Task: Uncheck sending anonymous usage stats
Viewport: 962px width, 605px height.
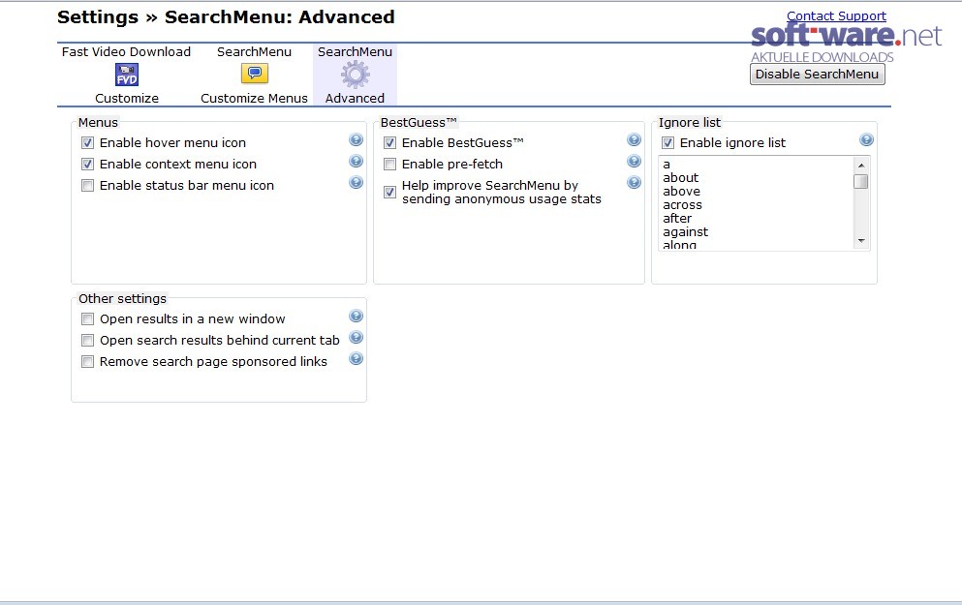Action: click(x=389, y=192)
